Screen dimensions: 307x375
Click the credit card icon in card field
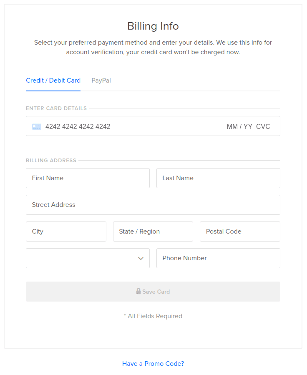(37, 126)
